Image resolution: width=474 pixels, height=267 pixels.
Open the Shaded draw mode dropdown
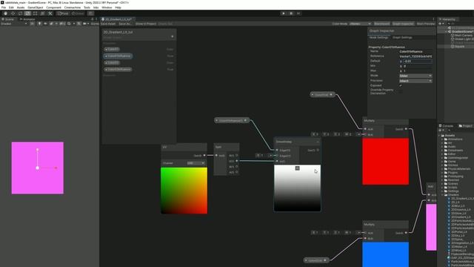[x=13, y=24]
